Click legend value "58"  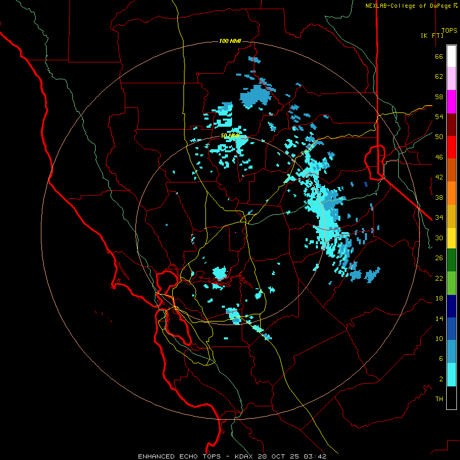[439, 97]
